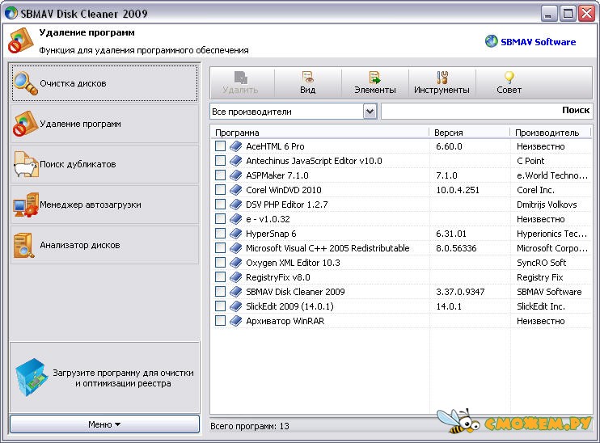The height and width of the screenshot is (443, 600).
Task: Click version 3.37.0.9347 cell
Action: click(460, 292)
